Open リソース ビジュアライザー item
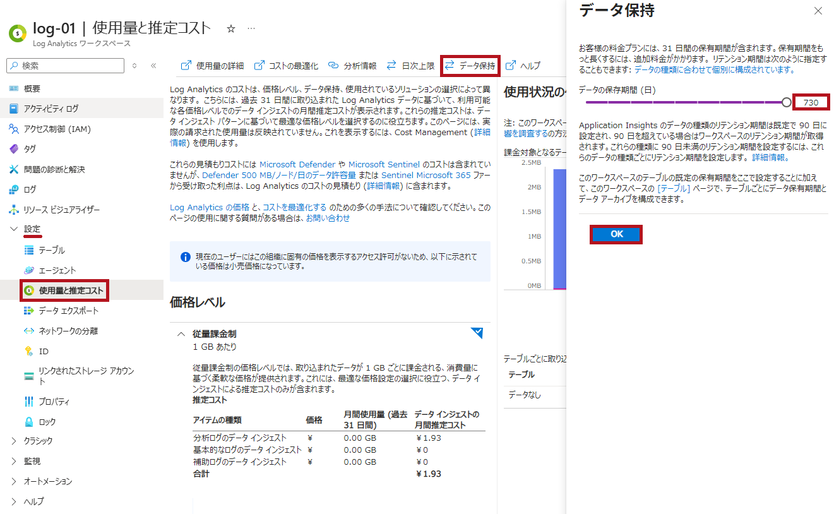This screenshot has width=834, height=514. point(61,210)
